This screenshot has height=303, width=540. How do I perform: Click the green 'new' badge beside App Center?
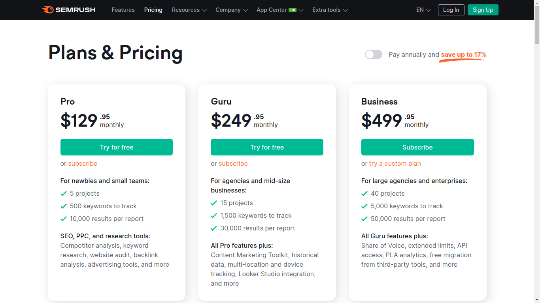pos(293,10)
